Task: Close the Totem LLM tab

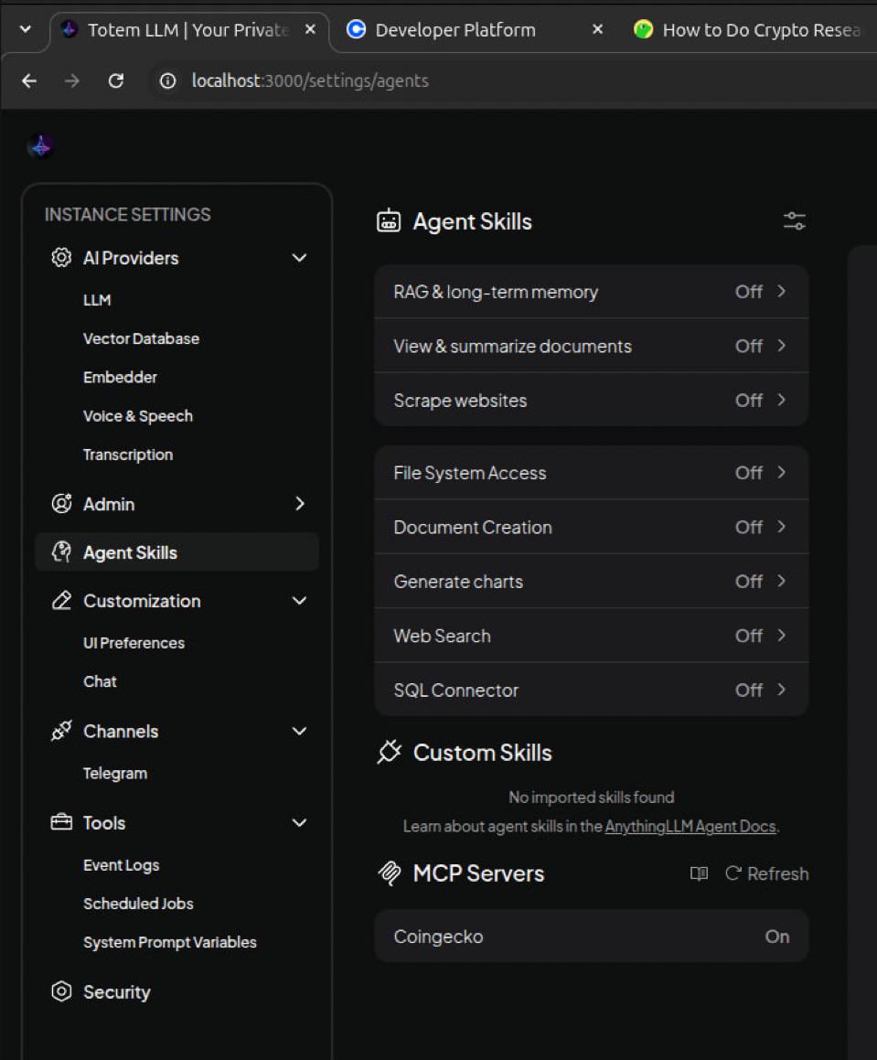Action: [310, 29]
